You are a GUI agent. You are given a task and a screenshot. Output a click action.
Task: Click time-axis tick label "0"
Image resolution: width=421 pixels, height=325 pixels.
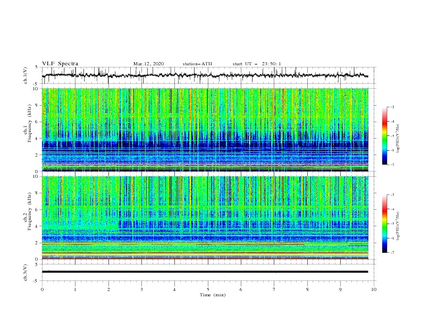pyautogui.click(x=42, y=289)
